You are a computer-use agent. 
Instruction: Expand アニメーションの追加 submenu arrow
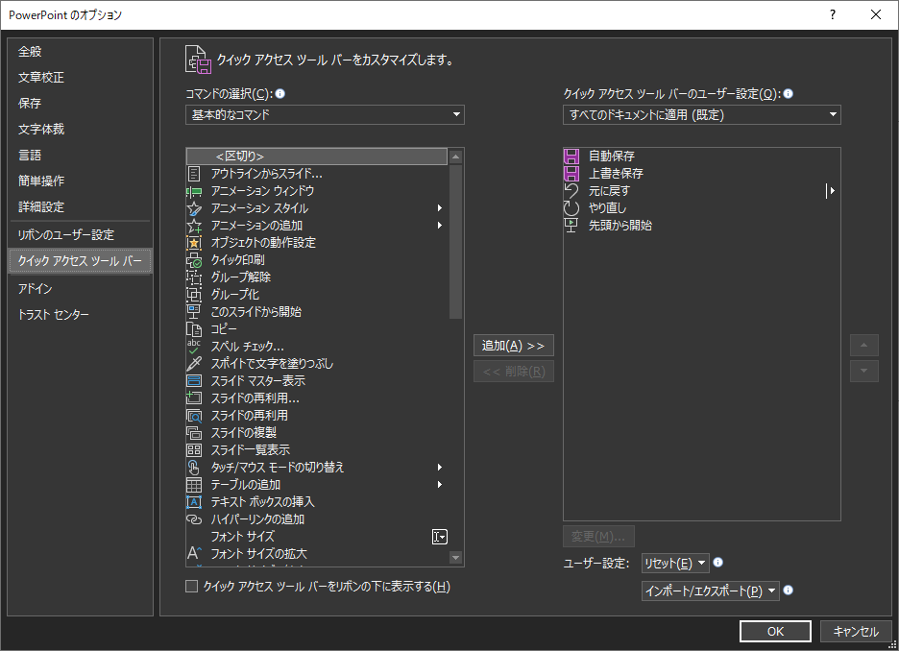pyautogui.click(x=440, y=226)
